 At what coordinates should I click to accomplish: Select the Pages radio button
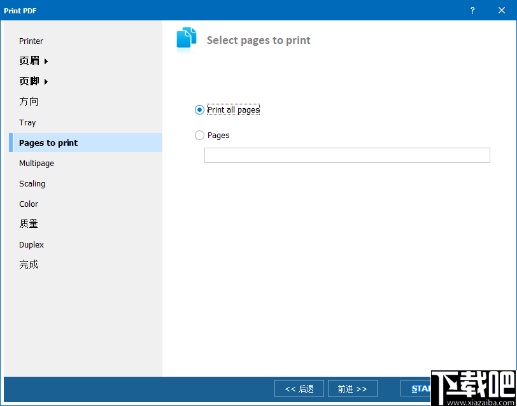pyautogui.click(x=198, y=135)
